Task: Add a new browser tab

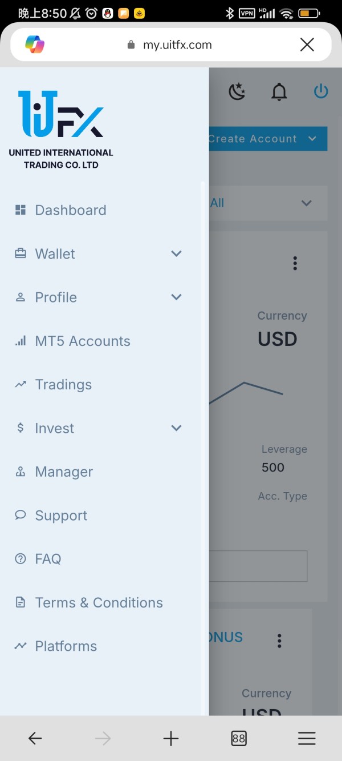Action: (171, 738)
